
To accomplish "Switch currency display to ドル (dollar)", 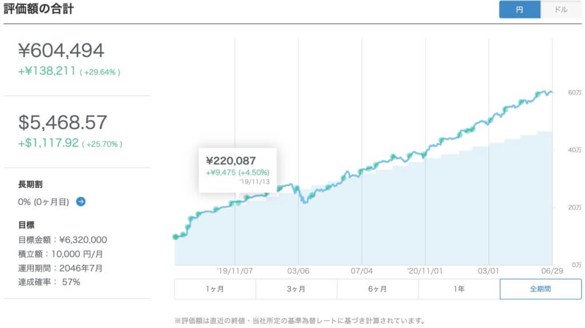I will point(561,9).
